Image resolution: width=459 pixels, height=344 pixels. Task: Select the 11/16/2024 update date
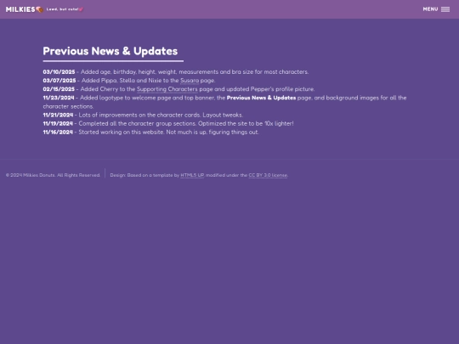(x=58, y=133)
